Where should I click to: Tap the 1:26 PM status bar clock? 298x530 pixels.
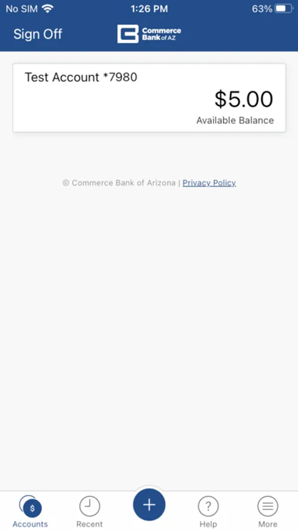pyautogui.click(x=149, y=9)
